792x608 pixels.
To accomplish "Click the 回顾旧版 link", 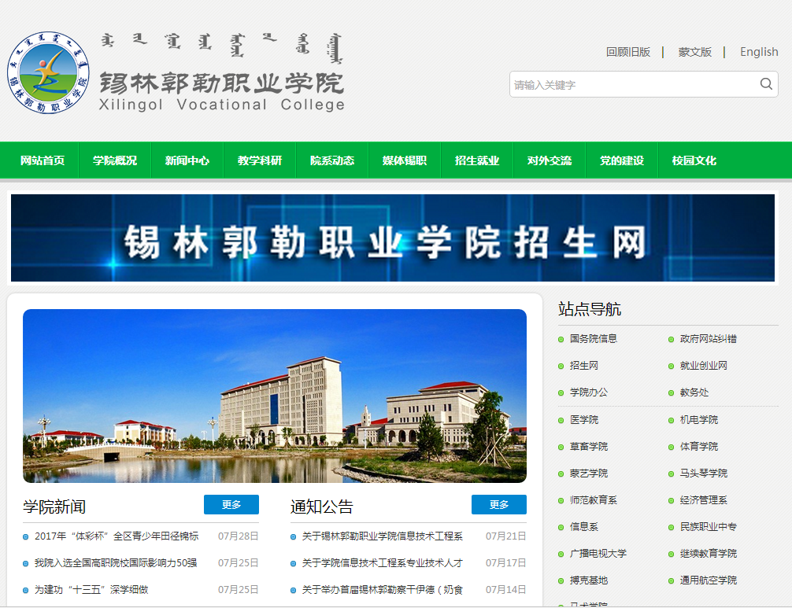I will [628, 52].
